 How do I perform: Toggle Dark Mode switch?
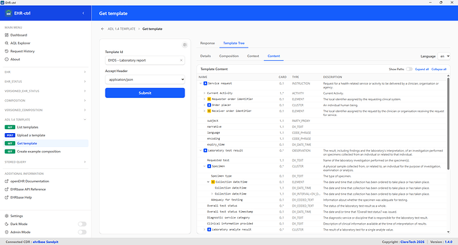click(82, 224)
